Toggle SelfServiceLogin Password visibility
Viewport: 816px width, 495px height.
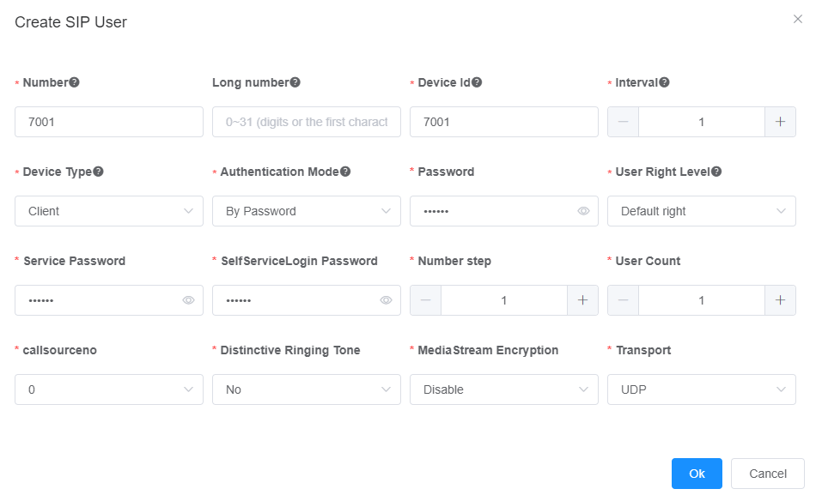pyautogui.click(x=386, y=300)
